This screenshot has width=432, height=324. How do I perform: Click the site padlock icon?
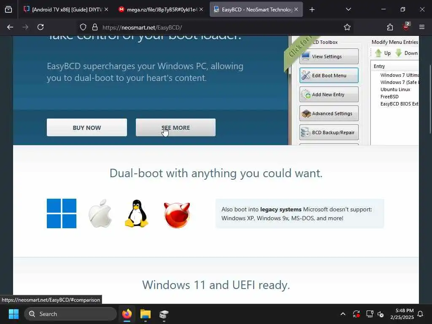tap(95, 27)
